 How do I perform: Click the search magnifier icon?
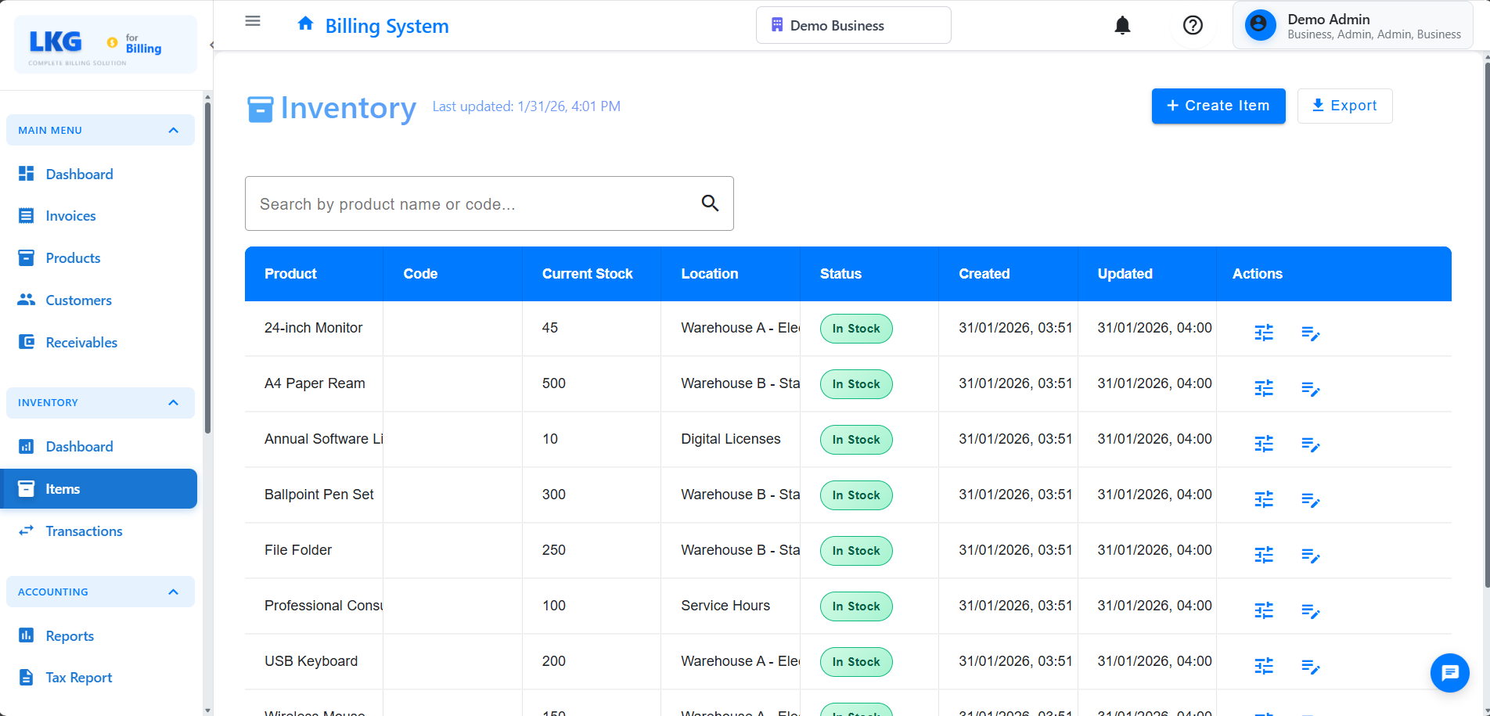(710, 203)
